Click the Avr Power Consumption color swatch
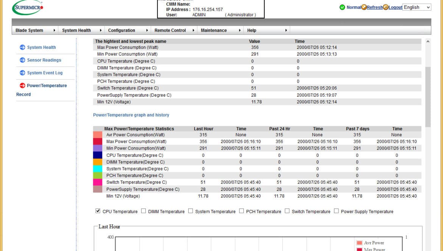This screenshot has height=251, width=443. pos(97,135)
